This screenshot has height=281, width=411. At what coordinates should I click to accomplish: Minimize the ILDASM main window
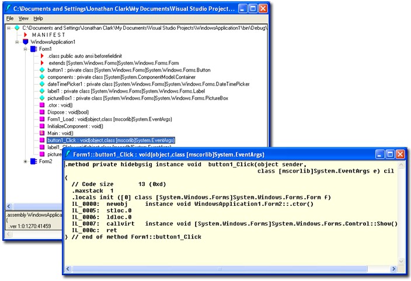[x=243, y=9]
